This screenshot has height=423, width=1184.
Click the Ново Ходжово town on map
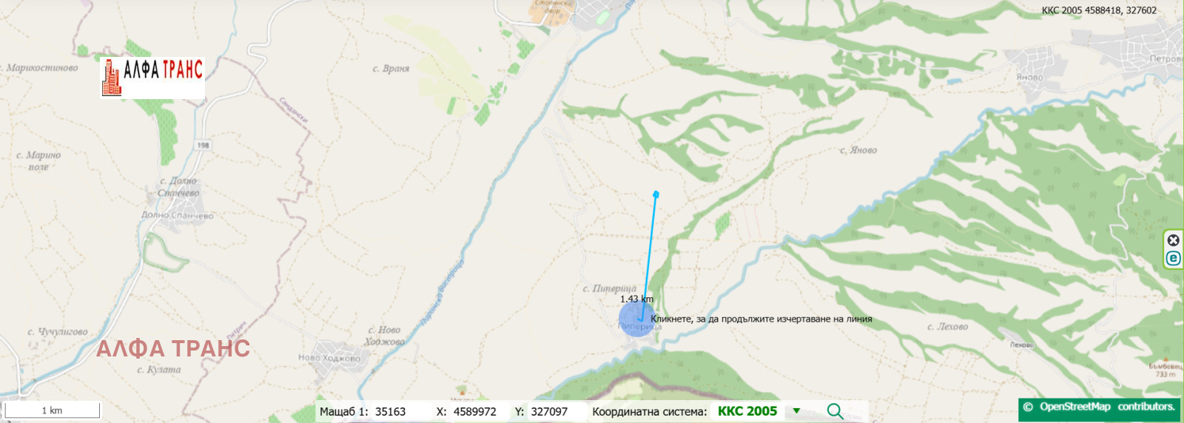pyautogui.click(x=329, y=358)
